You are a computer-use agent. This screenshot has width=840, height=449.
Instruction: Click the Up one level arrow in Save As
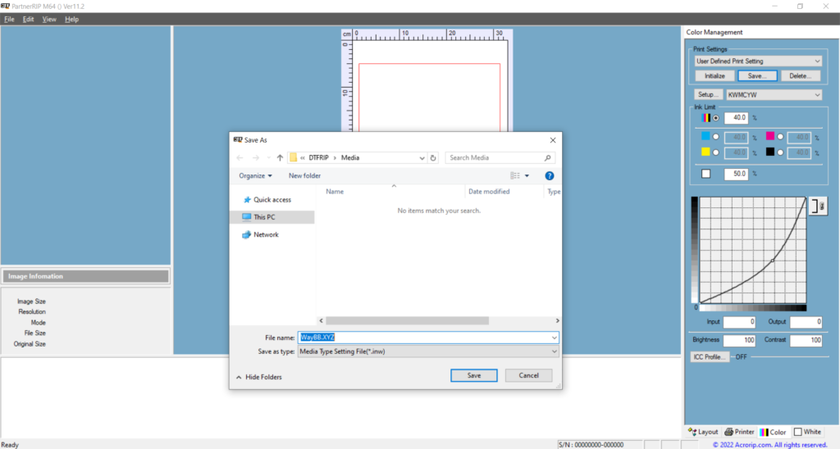(x=280, y=157)
